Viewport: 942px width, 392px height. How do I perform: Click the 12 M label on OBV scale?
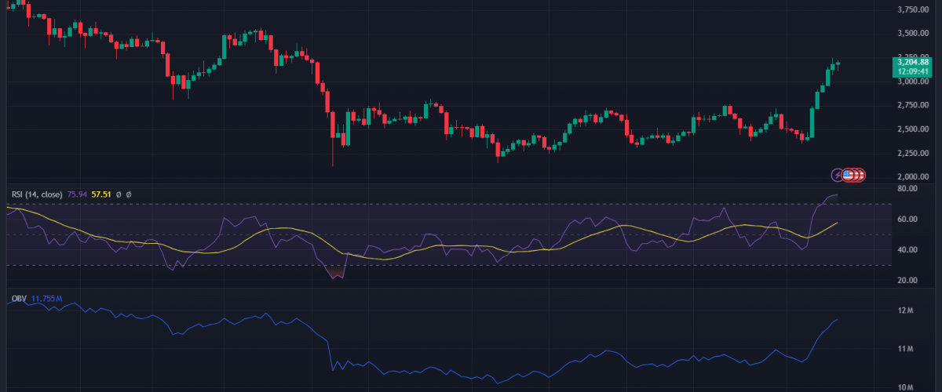(904, 311)
